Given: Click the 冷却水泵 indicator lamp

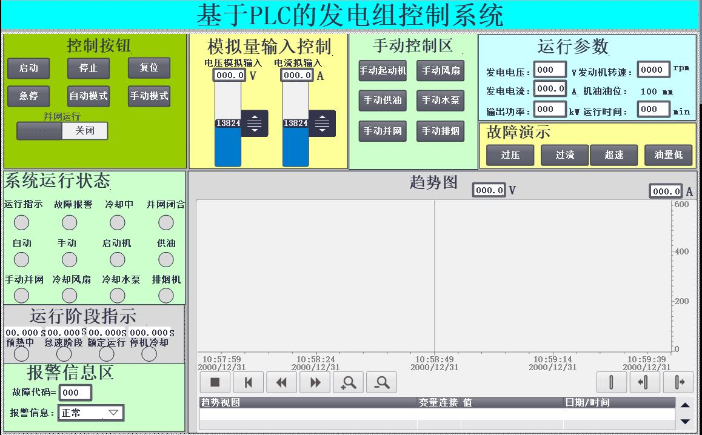Looking at the screenshot, I should (117, 296).
